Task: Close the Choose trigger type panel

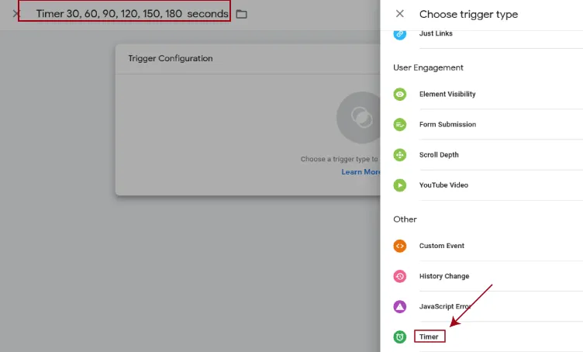Action: (x=400, y=14)
